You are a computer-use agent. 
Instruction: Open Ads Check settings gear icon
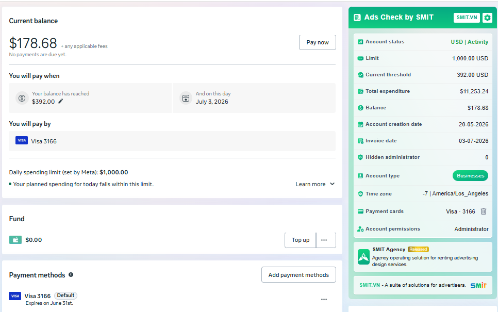tap(487, 18)
